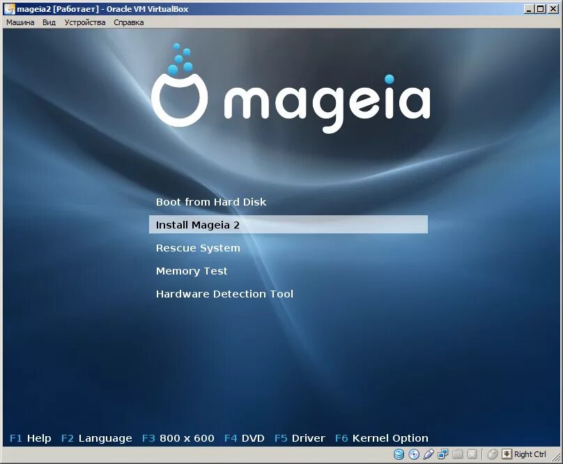Open F3 800 x 600 resolution option
Viewport: 563px width, 464px height.
pyautogui.click(x=178, y=438)
